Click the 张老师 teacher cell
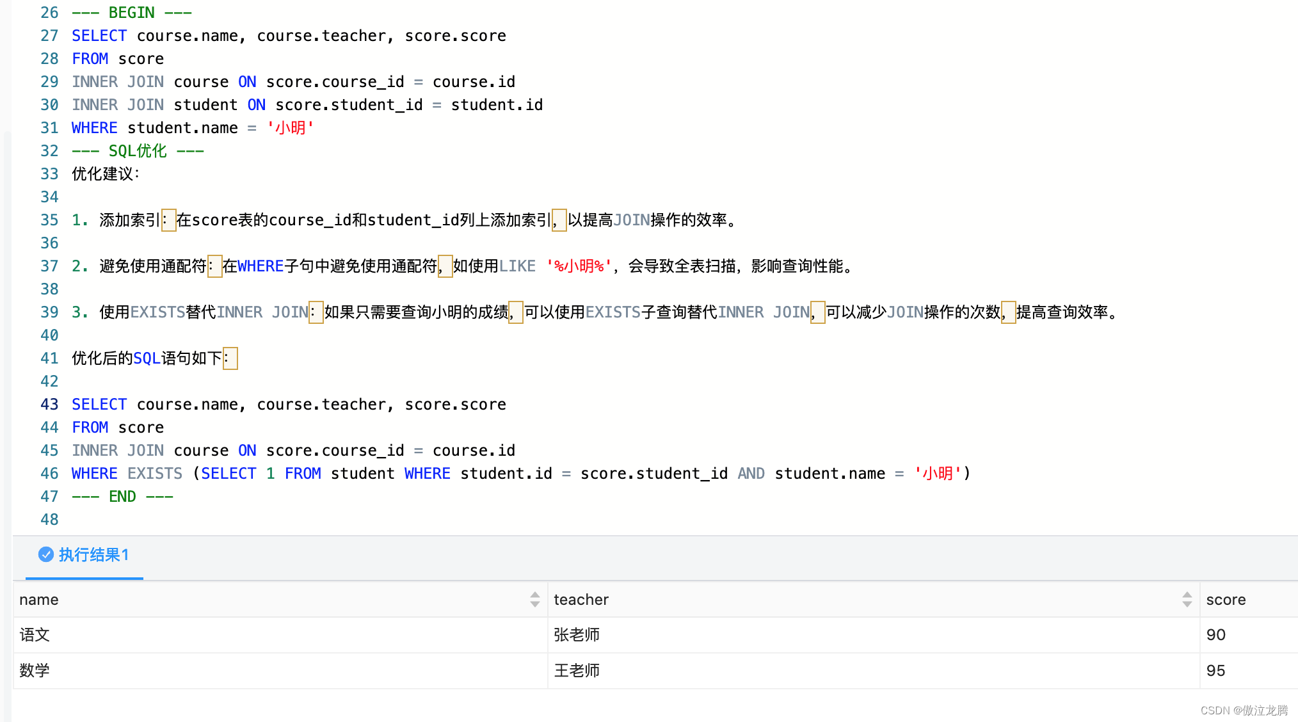 (577, 634)
